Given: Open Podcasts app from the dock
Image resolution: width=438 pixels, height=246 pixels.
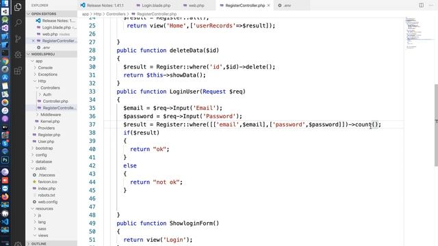Looking at the screenshot, I should click(5, 118).
